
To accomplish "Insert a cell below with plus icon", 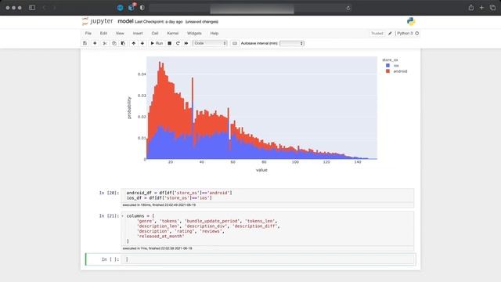I will coord(95,43).
